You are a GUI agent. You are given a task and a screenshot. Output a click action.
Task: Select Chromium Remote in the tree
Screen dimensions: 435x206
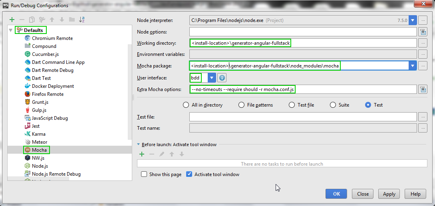pos(52,38)
